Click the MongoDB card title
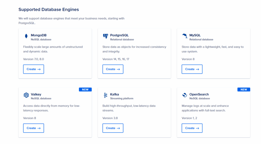This screenshot has height=144, width=261. 39,35
